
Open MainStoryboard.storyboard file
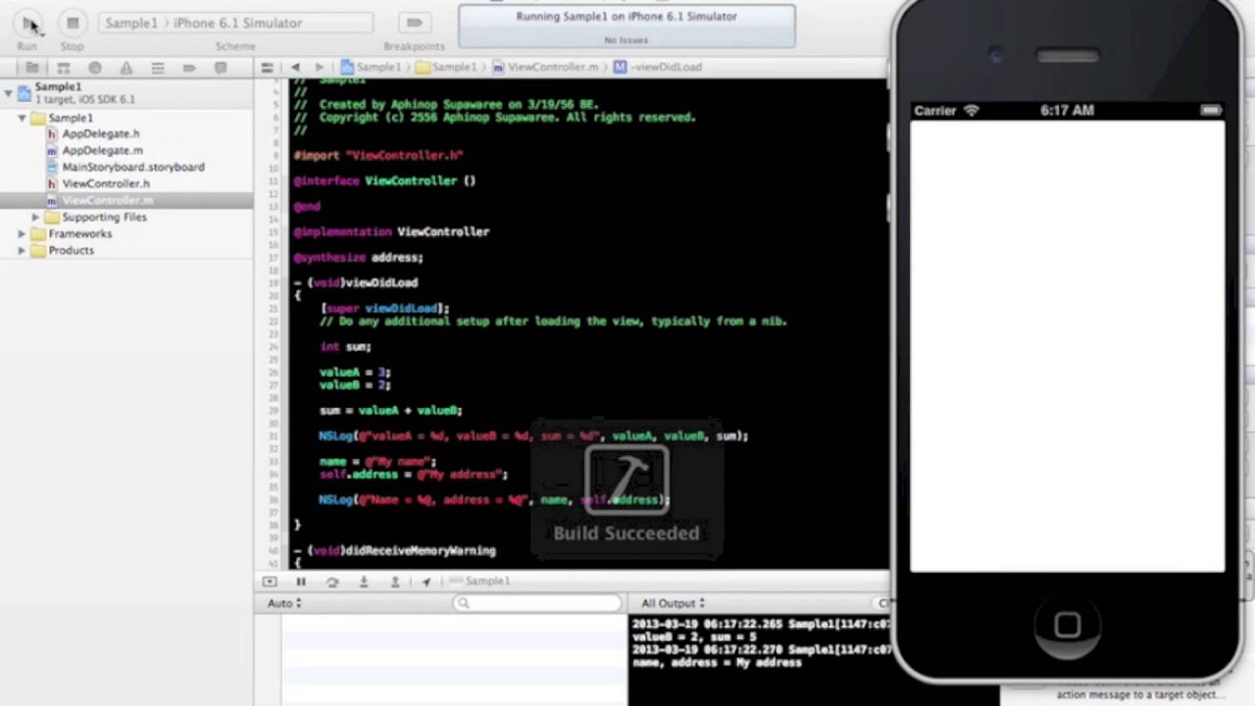click(x=132, y=167)
